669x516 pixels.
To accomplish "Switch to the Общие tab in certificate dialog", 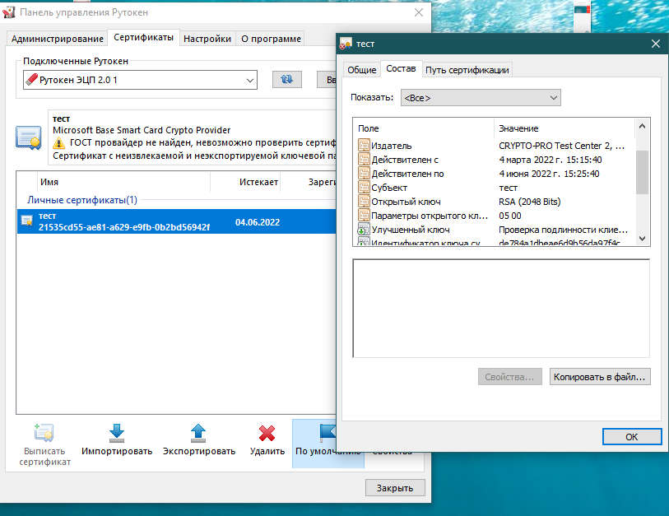I will 362,70.
